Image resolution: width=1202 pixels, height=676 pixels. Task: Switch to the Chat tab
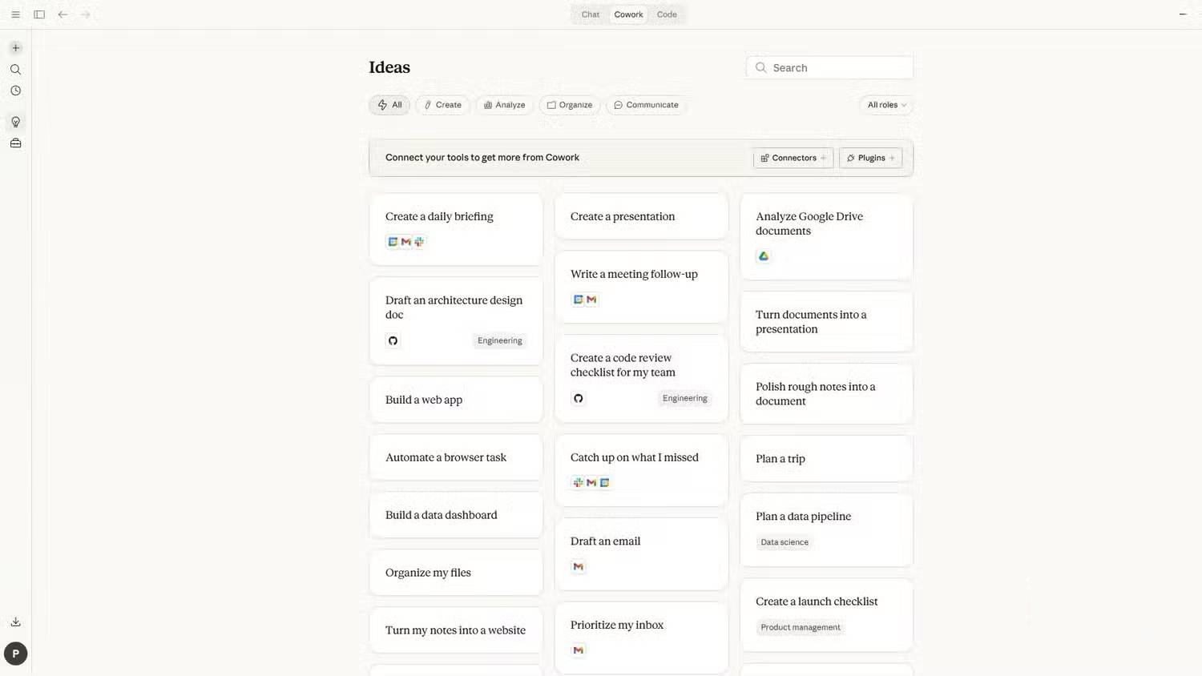(591, 14)
